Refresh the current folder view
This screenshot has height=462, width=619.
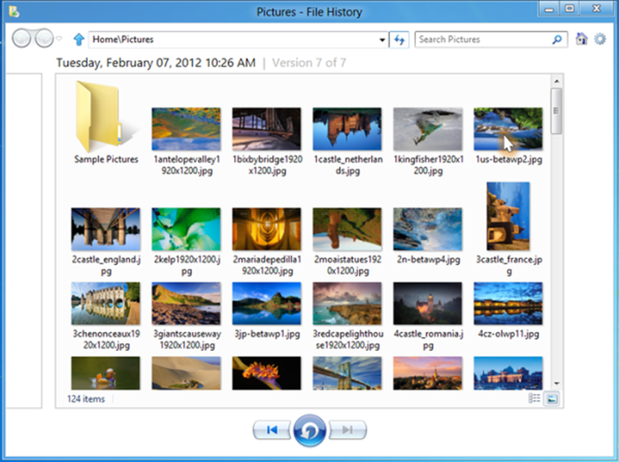tap(399, 40)
